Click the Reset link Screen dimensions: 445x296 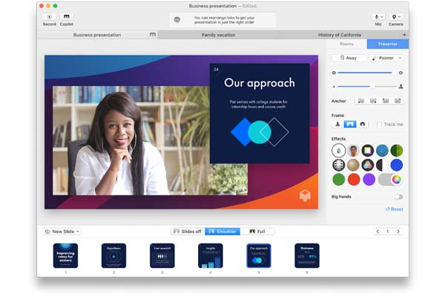coord(395,209)
